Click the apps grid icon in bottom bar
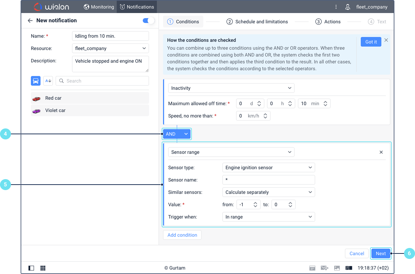Viewport: 415px width, 274px height. (x=43, y=268)
